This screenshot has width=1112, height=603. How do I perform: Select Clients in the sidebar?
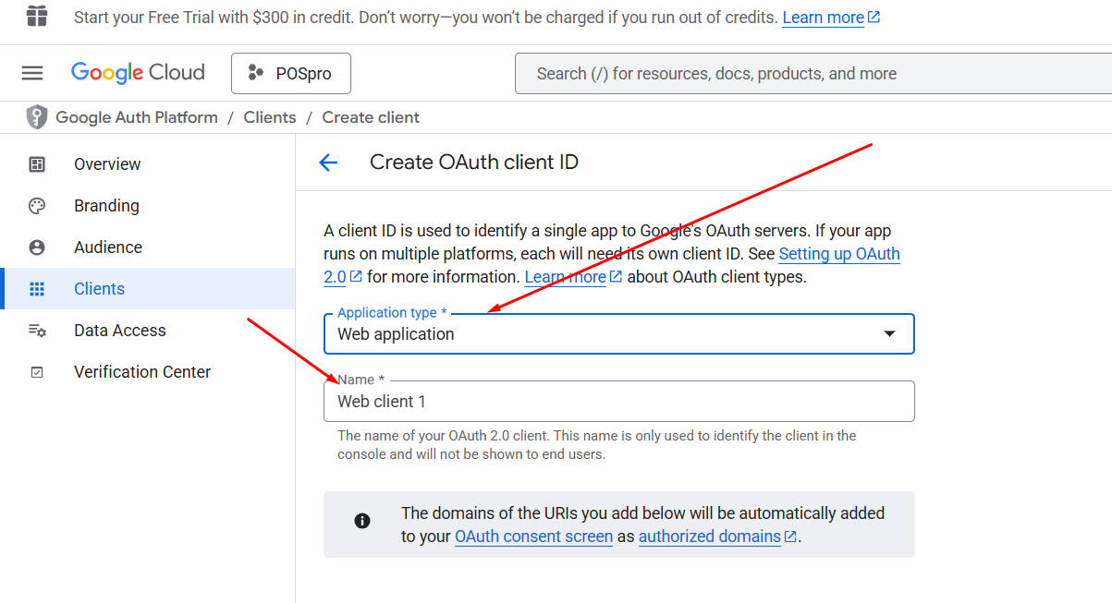(x=99, y=289)
